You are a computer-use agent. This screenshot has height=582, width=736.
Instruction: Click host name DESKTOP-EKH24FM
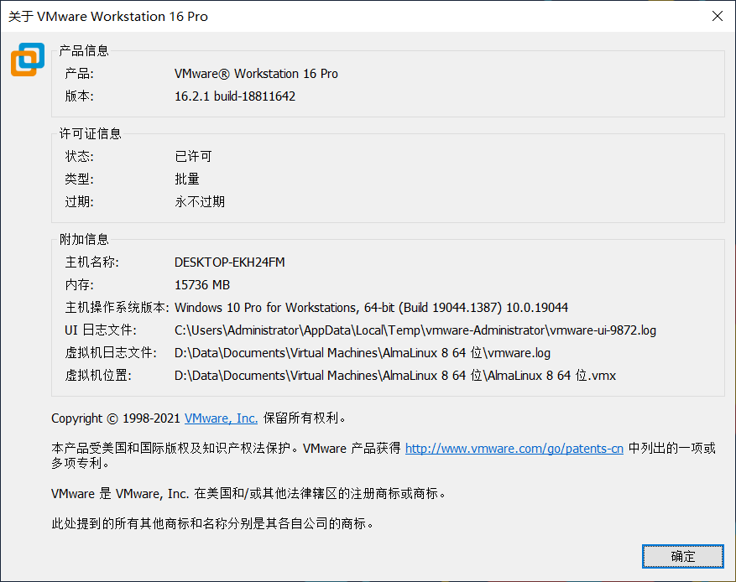pyautogui.click(x=230, y=262)
